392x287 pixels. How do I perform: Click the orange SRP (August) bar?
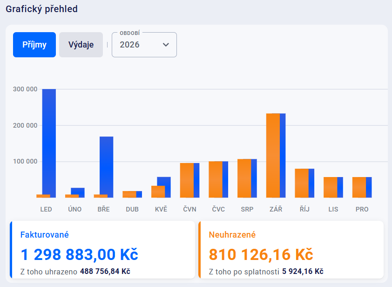(x=244, y=178)
